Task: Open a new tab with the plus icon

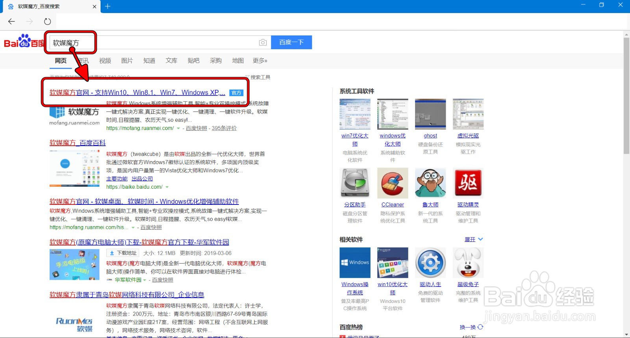Action: click(x=107, y=6)
